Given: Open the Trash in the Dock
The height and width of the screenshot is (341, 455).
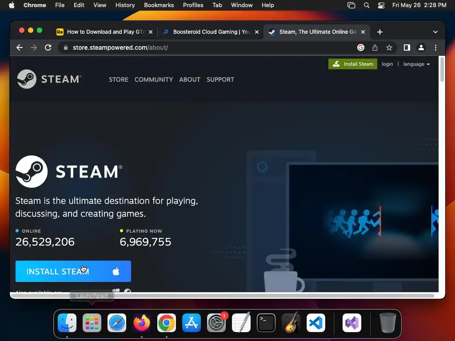Looking at the screenshot, I should [x=387, y=323].
